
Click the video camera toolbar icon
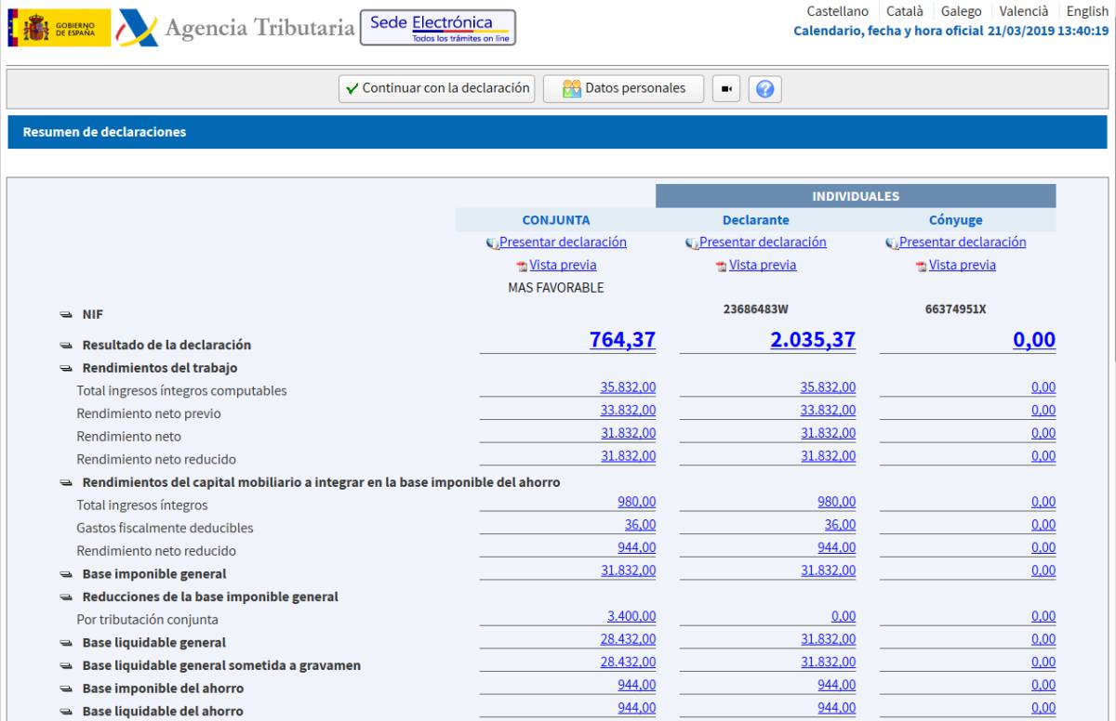[726, 88]
